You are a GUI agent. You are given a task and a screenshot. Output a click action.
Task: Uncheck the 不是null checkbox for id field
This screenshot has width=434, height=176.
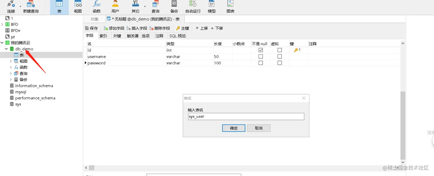point(261,50)
